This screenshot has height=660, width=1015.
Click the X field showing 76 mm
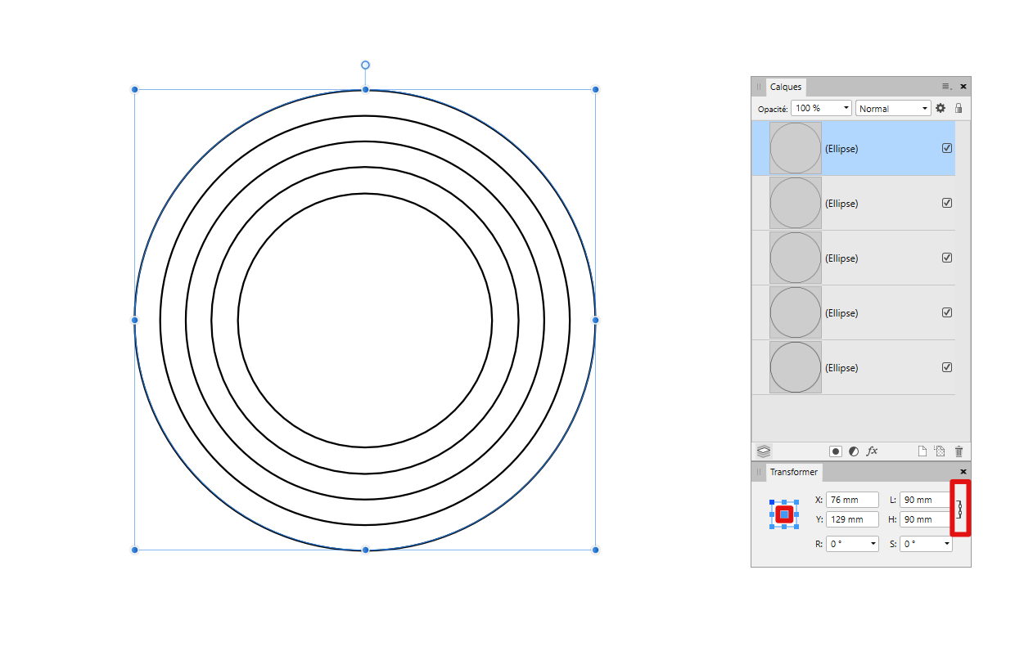tap(852, 500)
